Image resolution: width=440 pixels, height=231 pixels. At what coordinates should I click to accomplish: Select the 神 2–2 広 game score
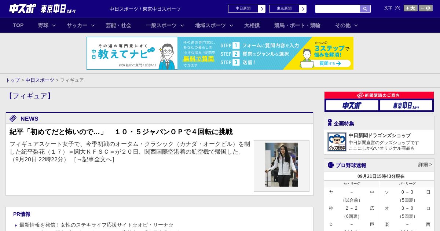352,208
